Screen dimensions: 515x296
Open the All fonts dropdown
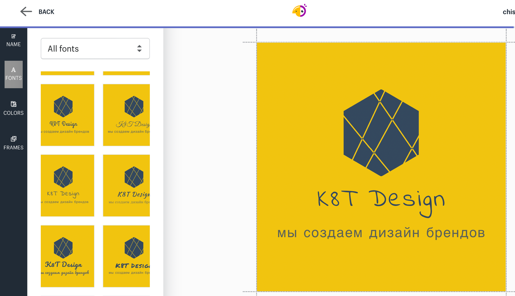[x=94, y=48]
